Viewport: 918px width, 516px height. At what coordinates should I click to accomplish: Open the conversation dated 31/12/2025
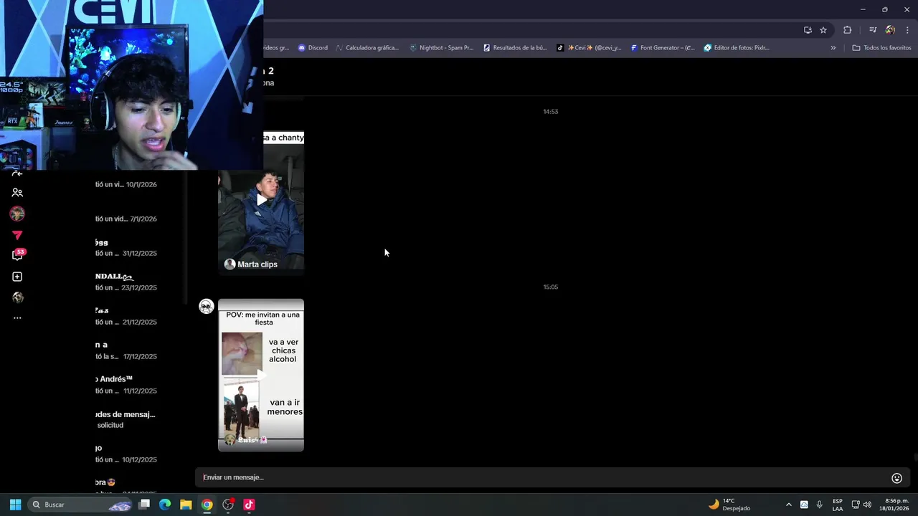pyautogui.click(x=126, y=248)
